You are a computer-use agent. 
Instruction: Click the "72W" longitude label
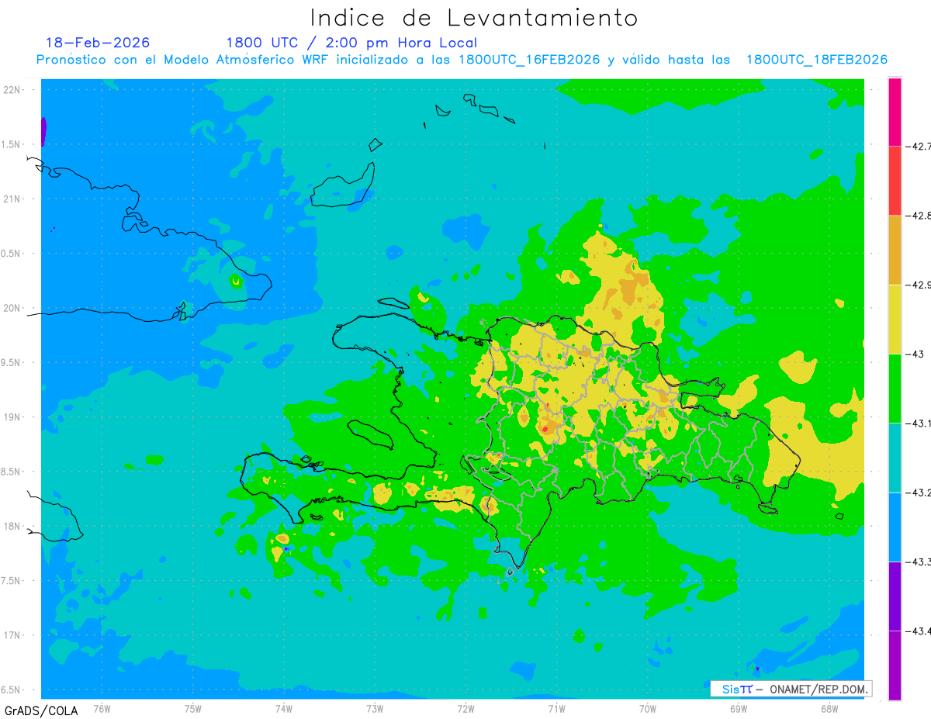465,708
